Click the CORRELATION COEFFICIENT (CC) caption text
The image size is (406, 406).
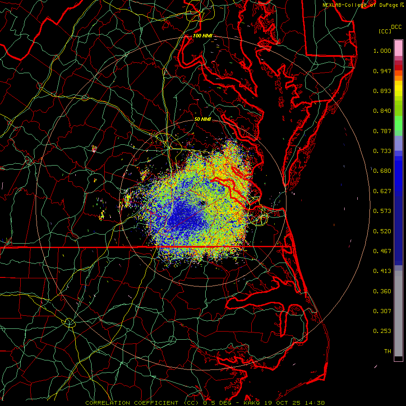click(142, 403)
